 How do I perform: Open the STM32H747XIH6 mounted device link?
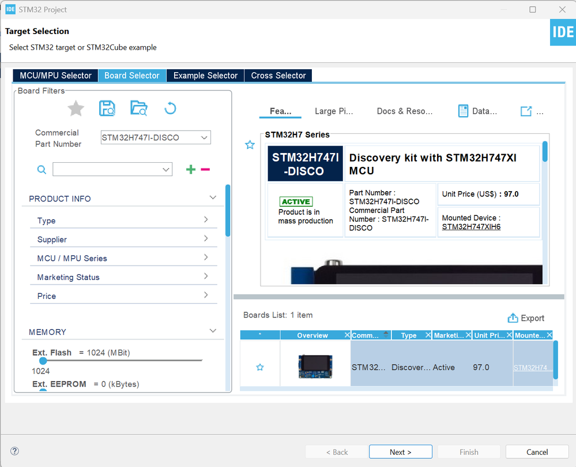[x=471, y=226]
